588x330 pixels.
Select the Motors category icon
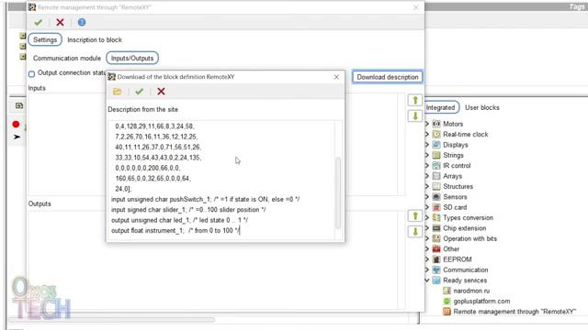click(436, 124)
